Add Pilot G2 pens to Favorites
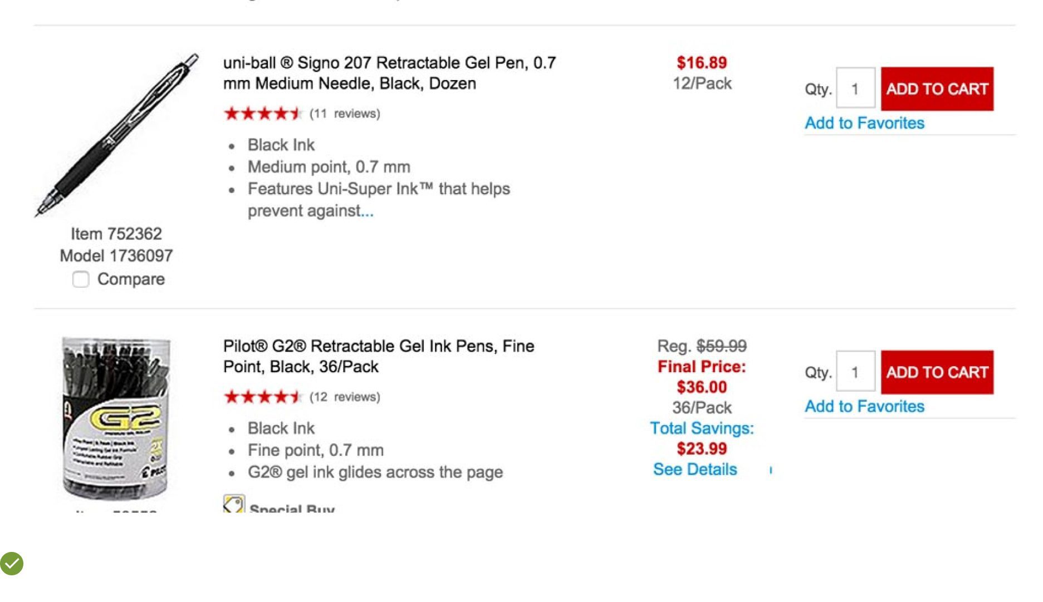 (x=864, y=406)
